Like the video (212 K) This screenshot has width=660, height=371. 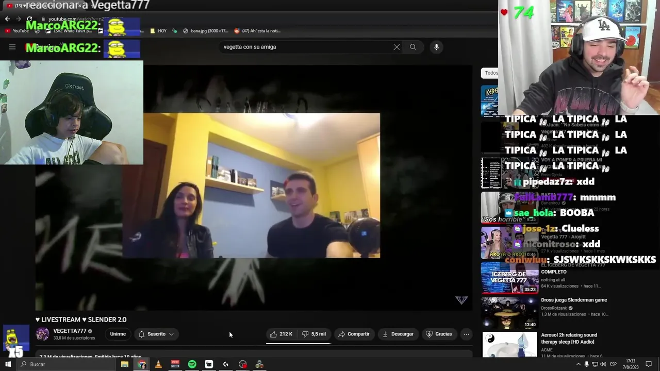(x=282, y=334)
